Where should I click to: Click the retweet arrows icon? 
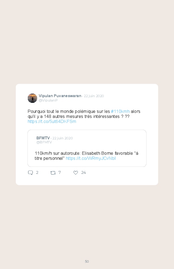tap(53, 173)
